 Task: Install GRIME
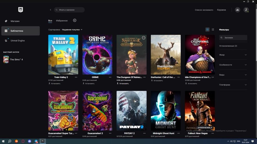click(x=88, y=83)
